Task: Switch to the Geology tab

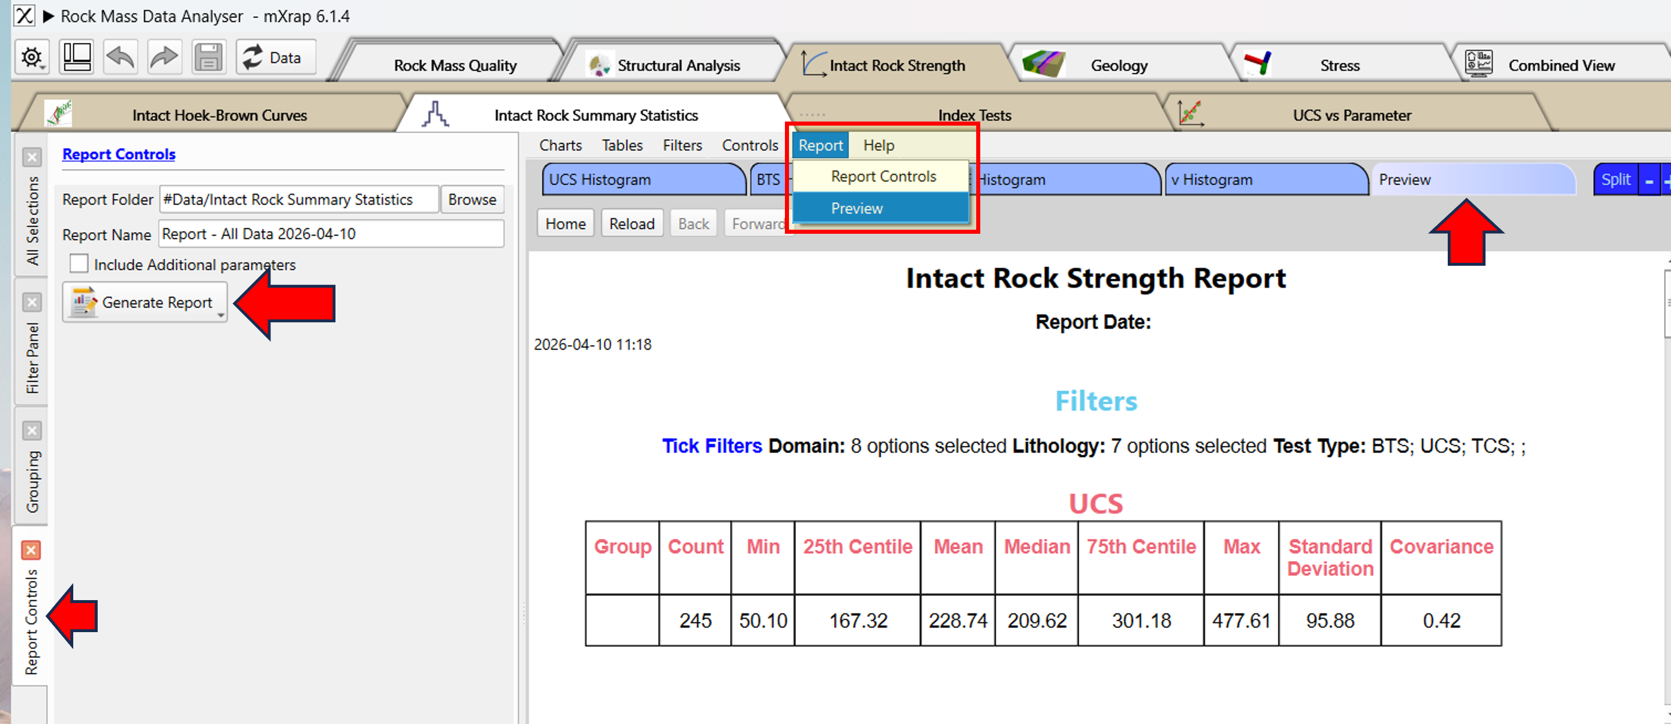Action: tap(1119, 64)
